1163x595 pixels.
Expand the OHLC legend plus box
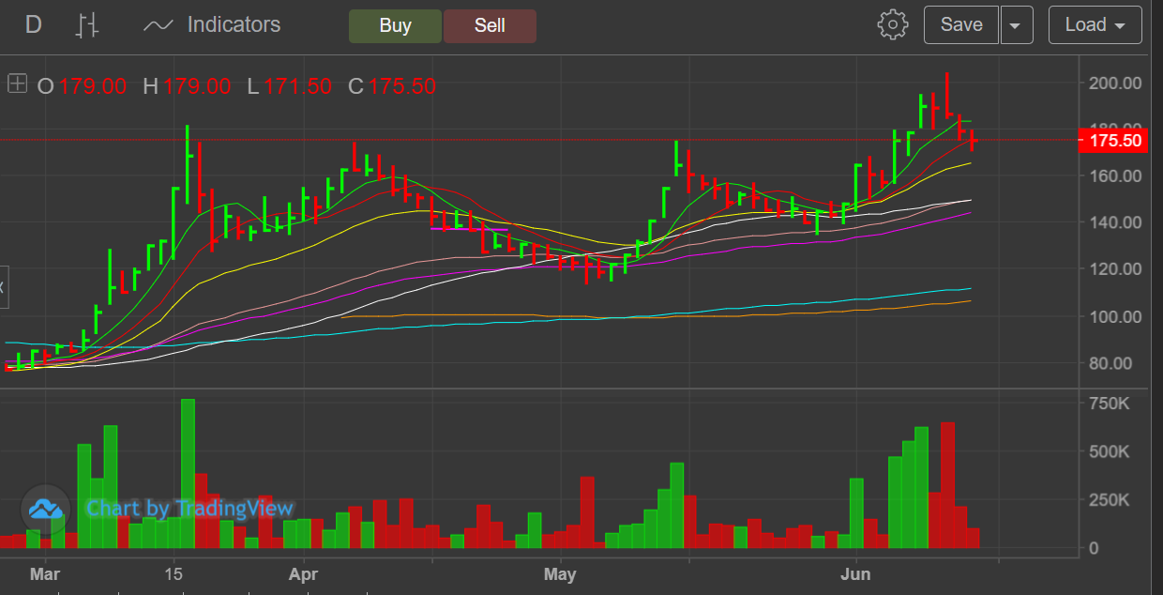tap(17, 84)
